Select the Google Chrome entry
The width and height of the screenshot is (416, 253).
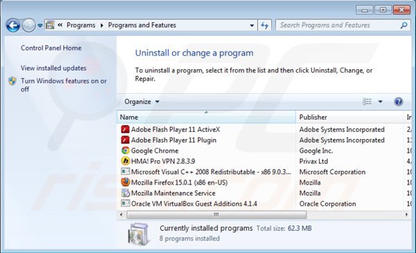[155, 151]
